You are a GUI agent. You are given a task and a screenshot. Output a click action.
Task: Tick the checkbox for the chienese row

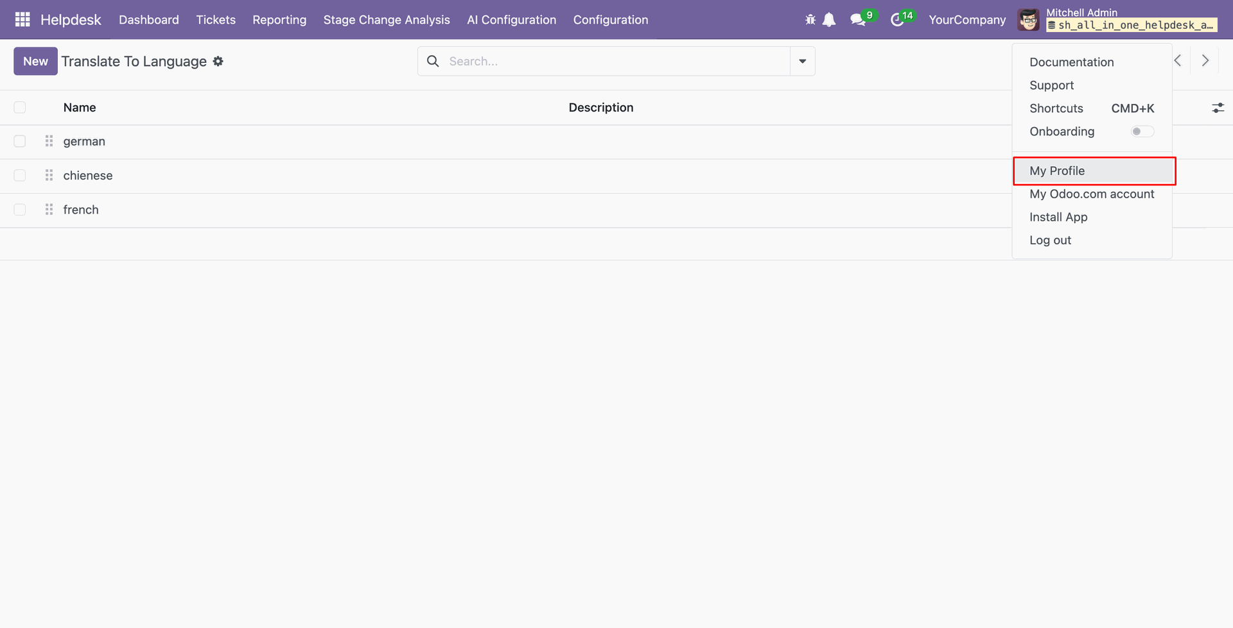(20, 175)
